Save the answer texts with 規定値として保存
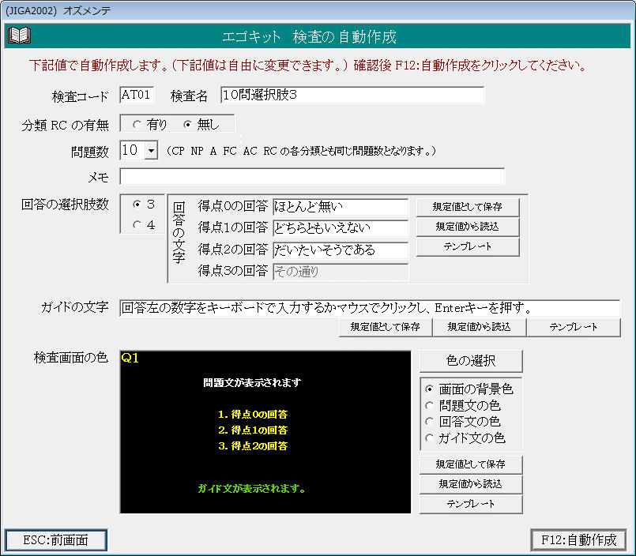The image size is (636, 556). pyautogui.click(x=468, y=207)
